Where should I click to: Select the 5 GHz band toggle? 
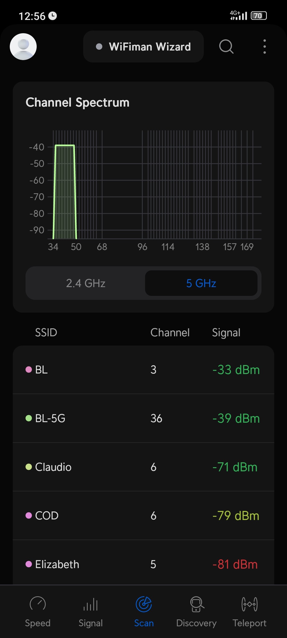point(201,283)
